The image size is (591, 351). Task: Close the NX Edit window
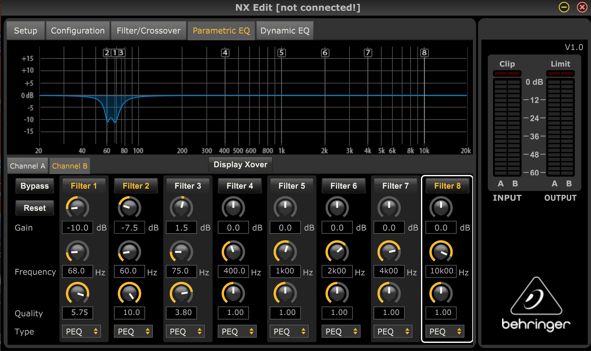(582, 7)
